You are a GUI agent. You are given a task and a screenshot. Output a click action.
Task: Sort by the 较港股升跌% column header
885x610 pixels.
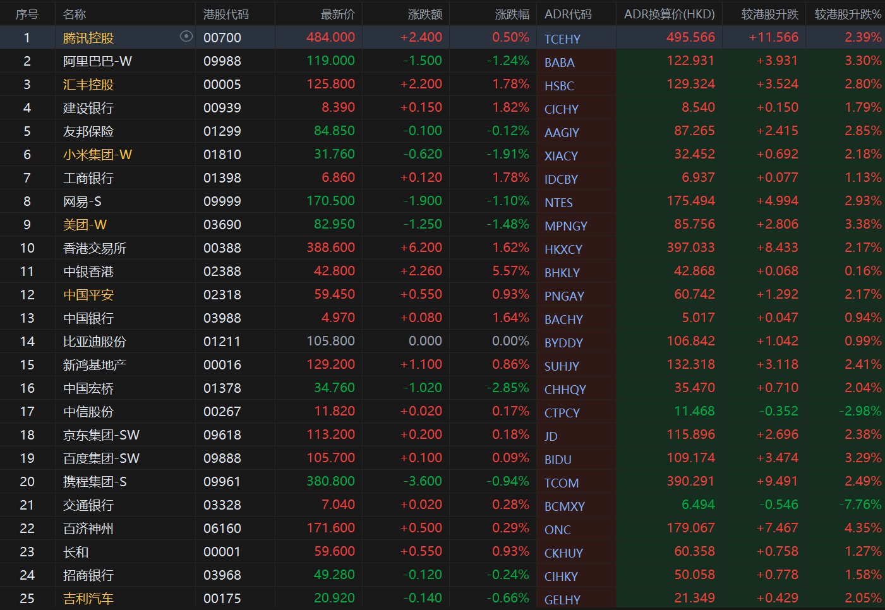pyautogui.click(x=847, y=14)
